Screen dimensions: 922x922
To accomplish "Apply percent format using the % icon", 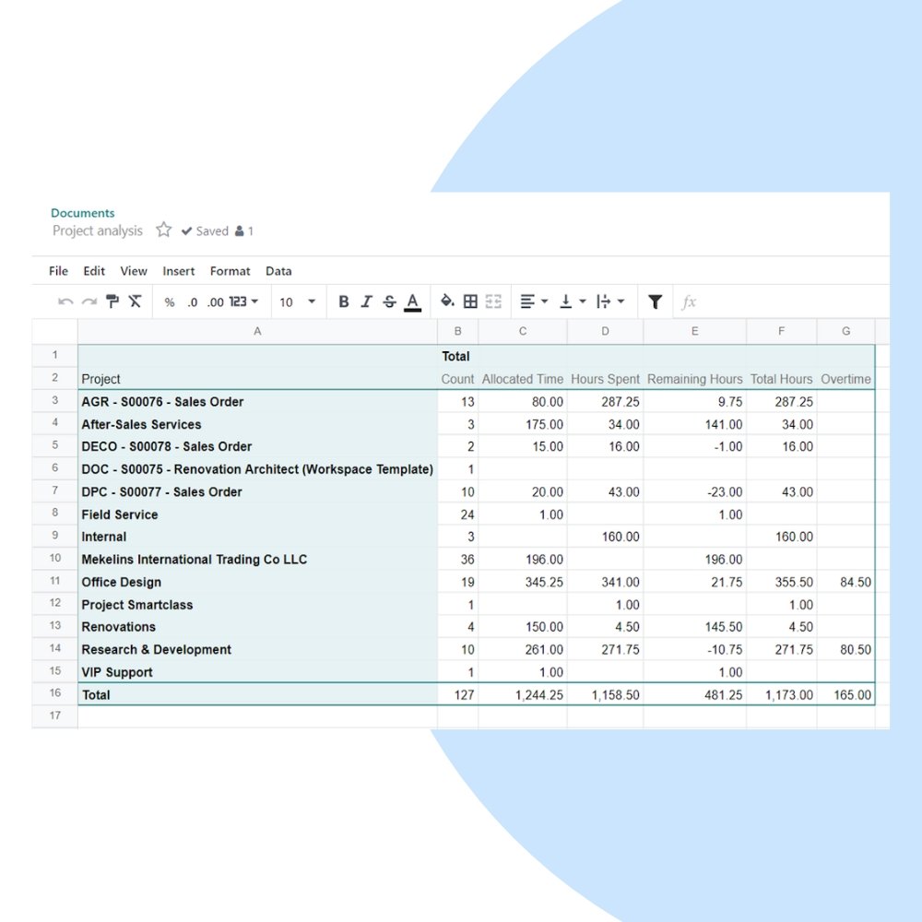I will [168, 301].
